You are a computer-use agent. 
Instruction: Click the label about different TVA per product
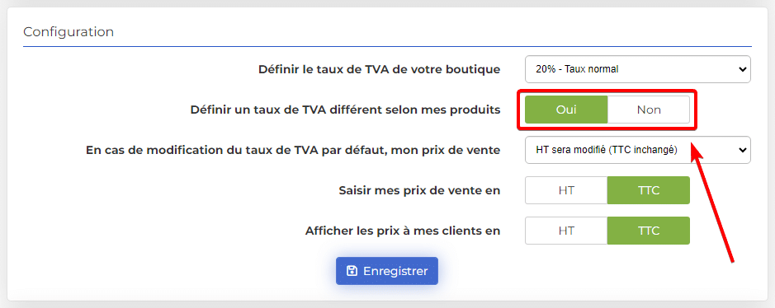click(345, 110)
